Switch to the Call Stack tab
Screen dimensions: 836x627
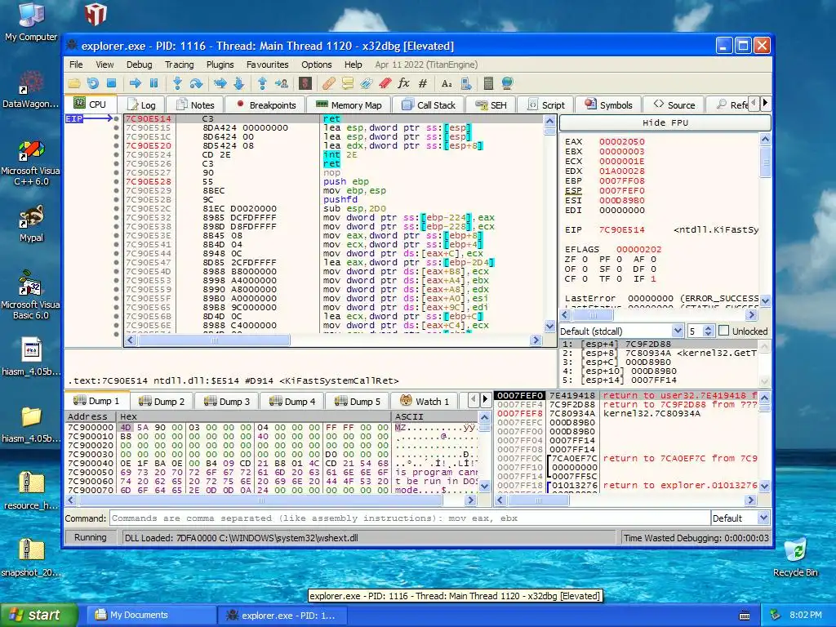point(429,105)
